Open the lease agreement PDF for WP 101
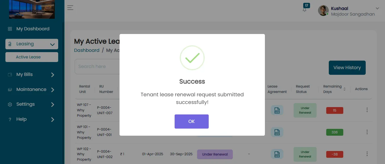This screenshot has height=164, width=385. [x=277, y=132]
